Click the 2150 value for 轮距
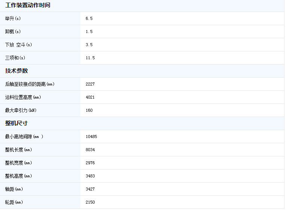The height and width of the screenshot is (213, 286). tap(90, 202)
